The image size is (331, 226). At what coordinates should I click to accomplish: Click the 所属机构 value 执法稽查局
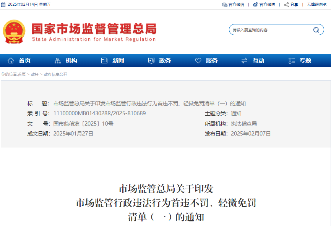(243, 124)
